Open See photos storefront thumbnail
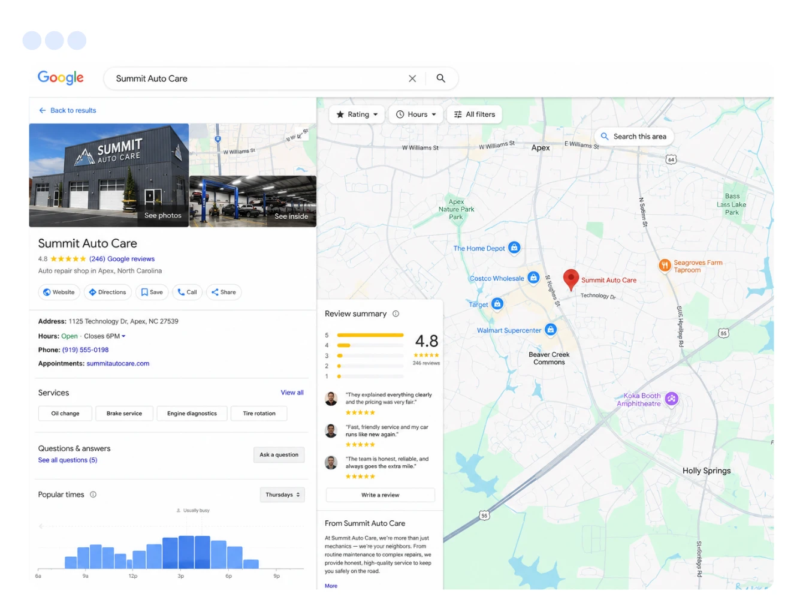Viewport: 803px width, 615px height. [109, 175]
